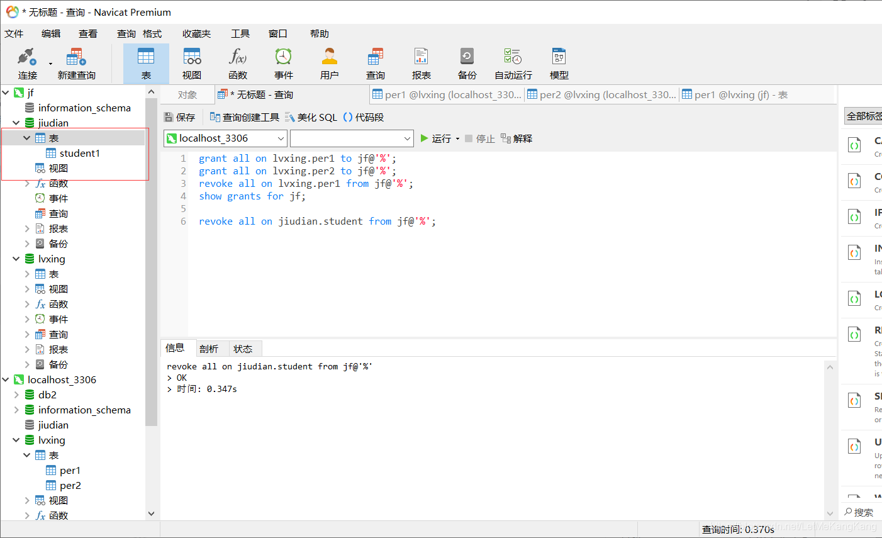Select information_schema under jf connection
Viewport: 882px width, 538px height.
(84, 108)
